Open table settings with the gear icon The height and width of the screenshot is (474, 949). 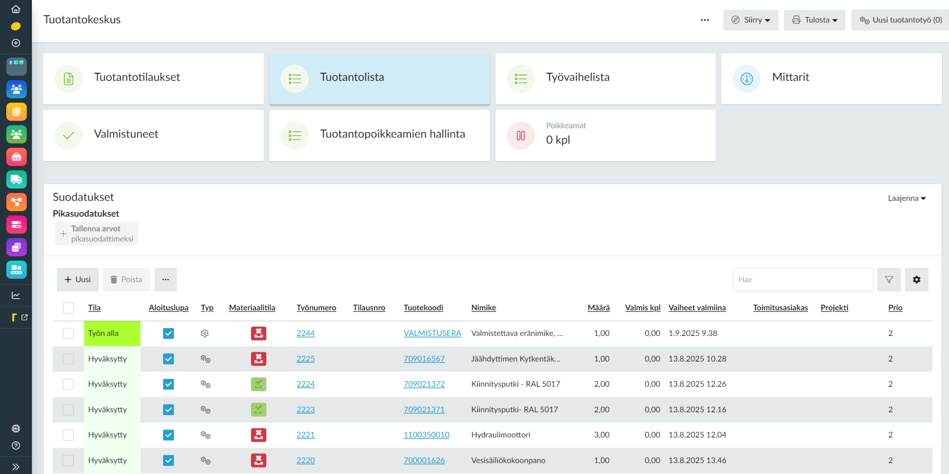(916, 279)
